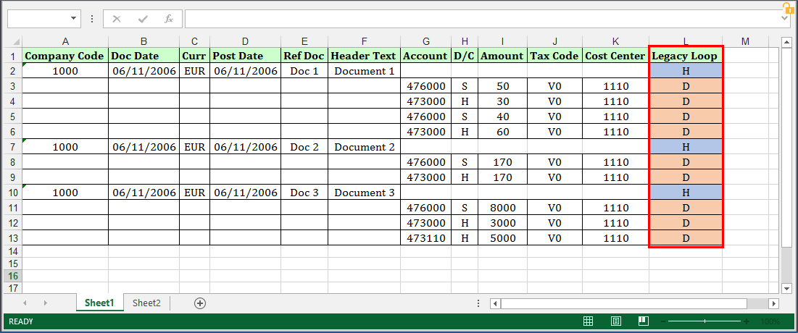The height and width of the screenshot is (333, 798).
Task: Click the Enter checkmark icon in formula bar
Action: [143, 19]
